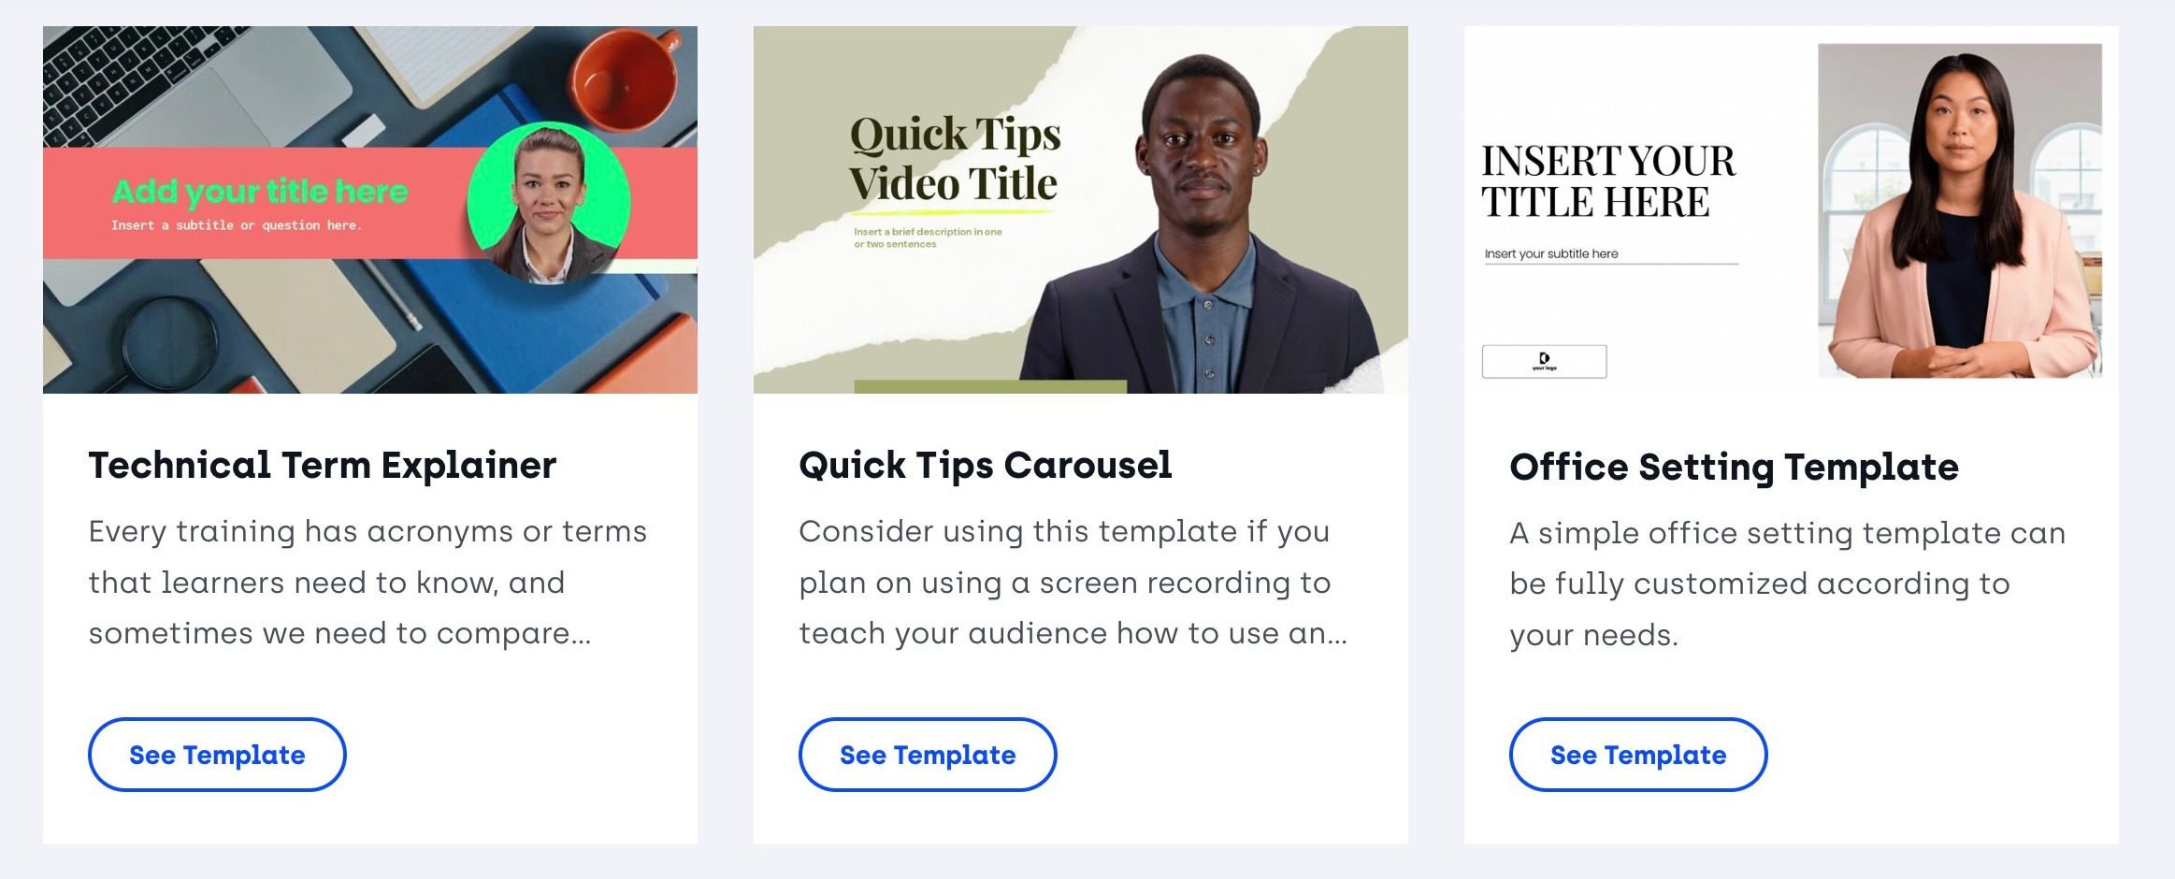Click the Office Setting Template description text

pyautogui.click(x=1786, y=584)
